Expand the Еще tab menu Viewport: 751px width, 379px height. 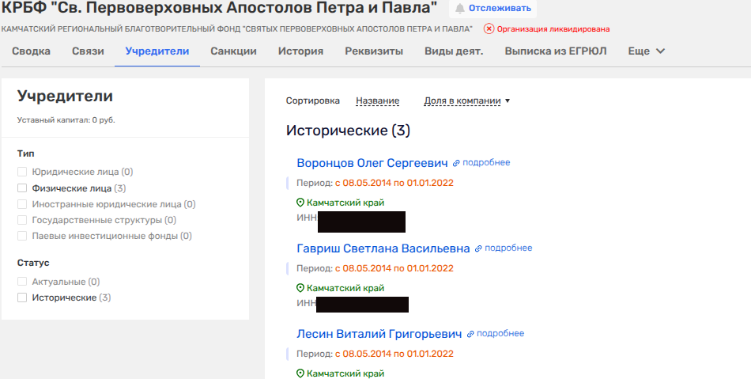(x=646, y=51)
